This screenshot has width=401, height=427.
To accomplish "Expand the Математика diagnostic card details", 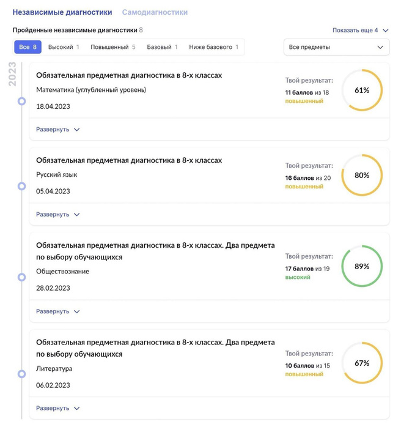I will point(58,130).
